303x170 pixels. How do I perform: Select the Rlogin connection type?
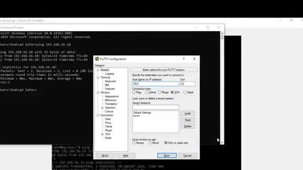[x=159, y=93]
